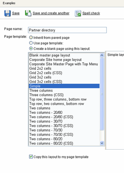The image size is (124, 173).
Task: Click the layout list scrollbar thumb
Action: [102, 94]
